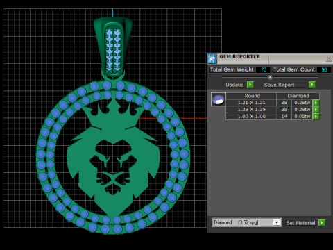Image resolution: width=333 pixels, height=250 pixels.
Task: Click the green arrow beside Save Report
Action: [312, 85]
